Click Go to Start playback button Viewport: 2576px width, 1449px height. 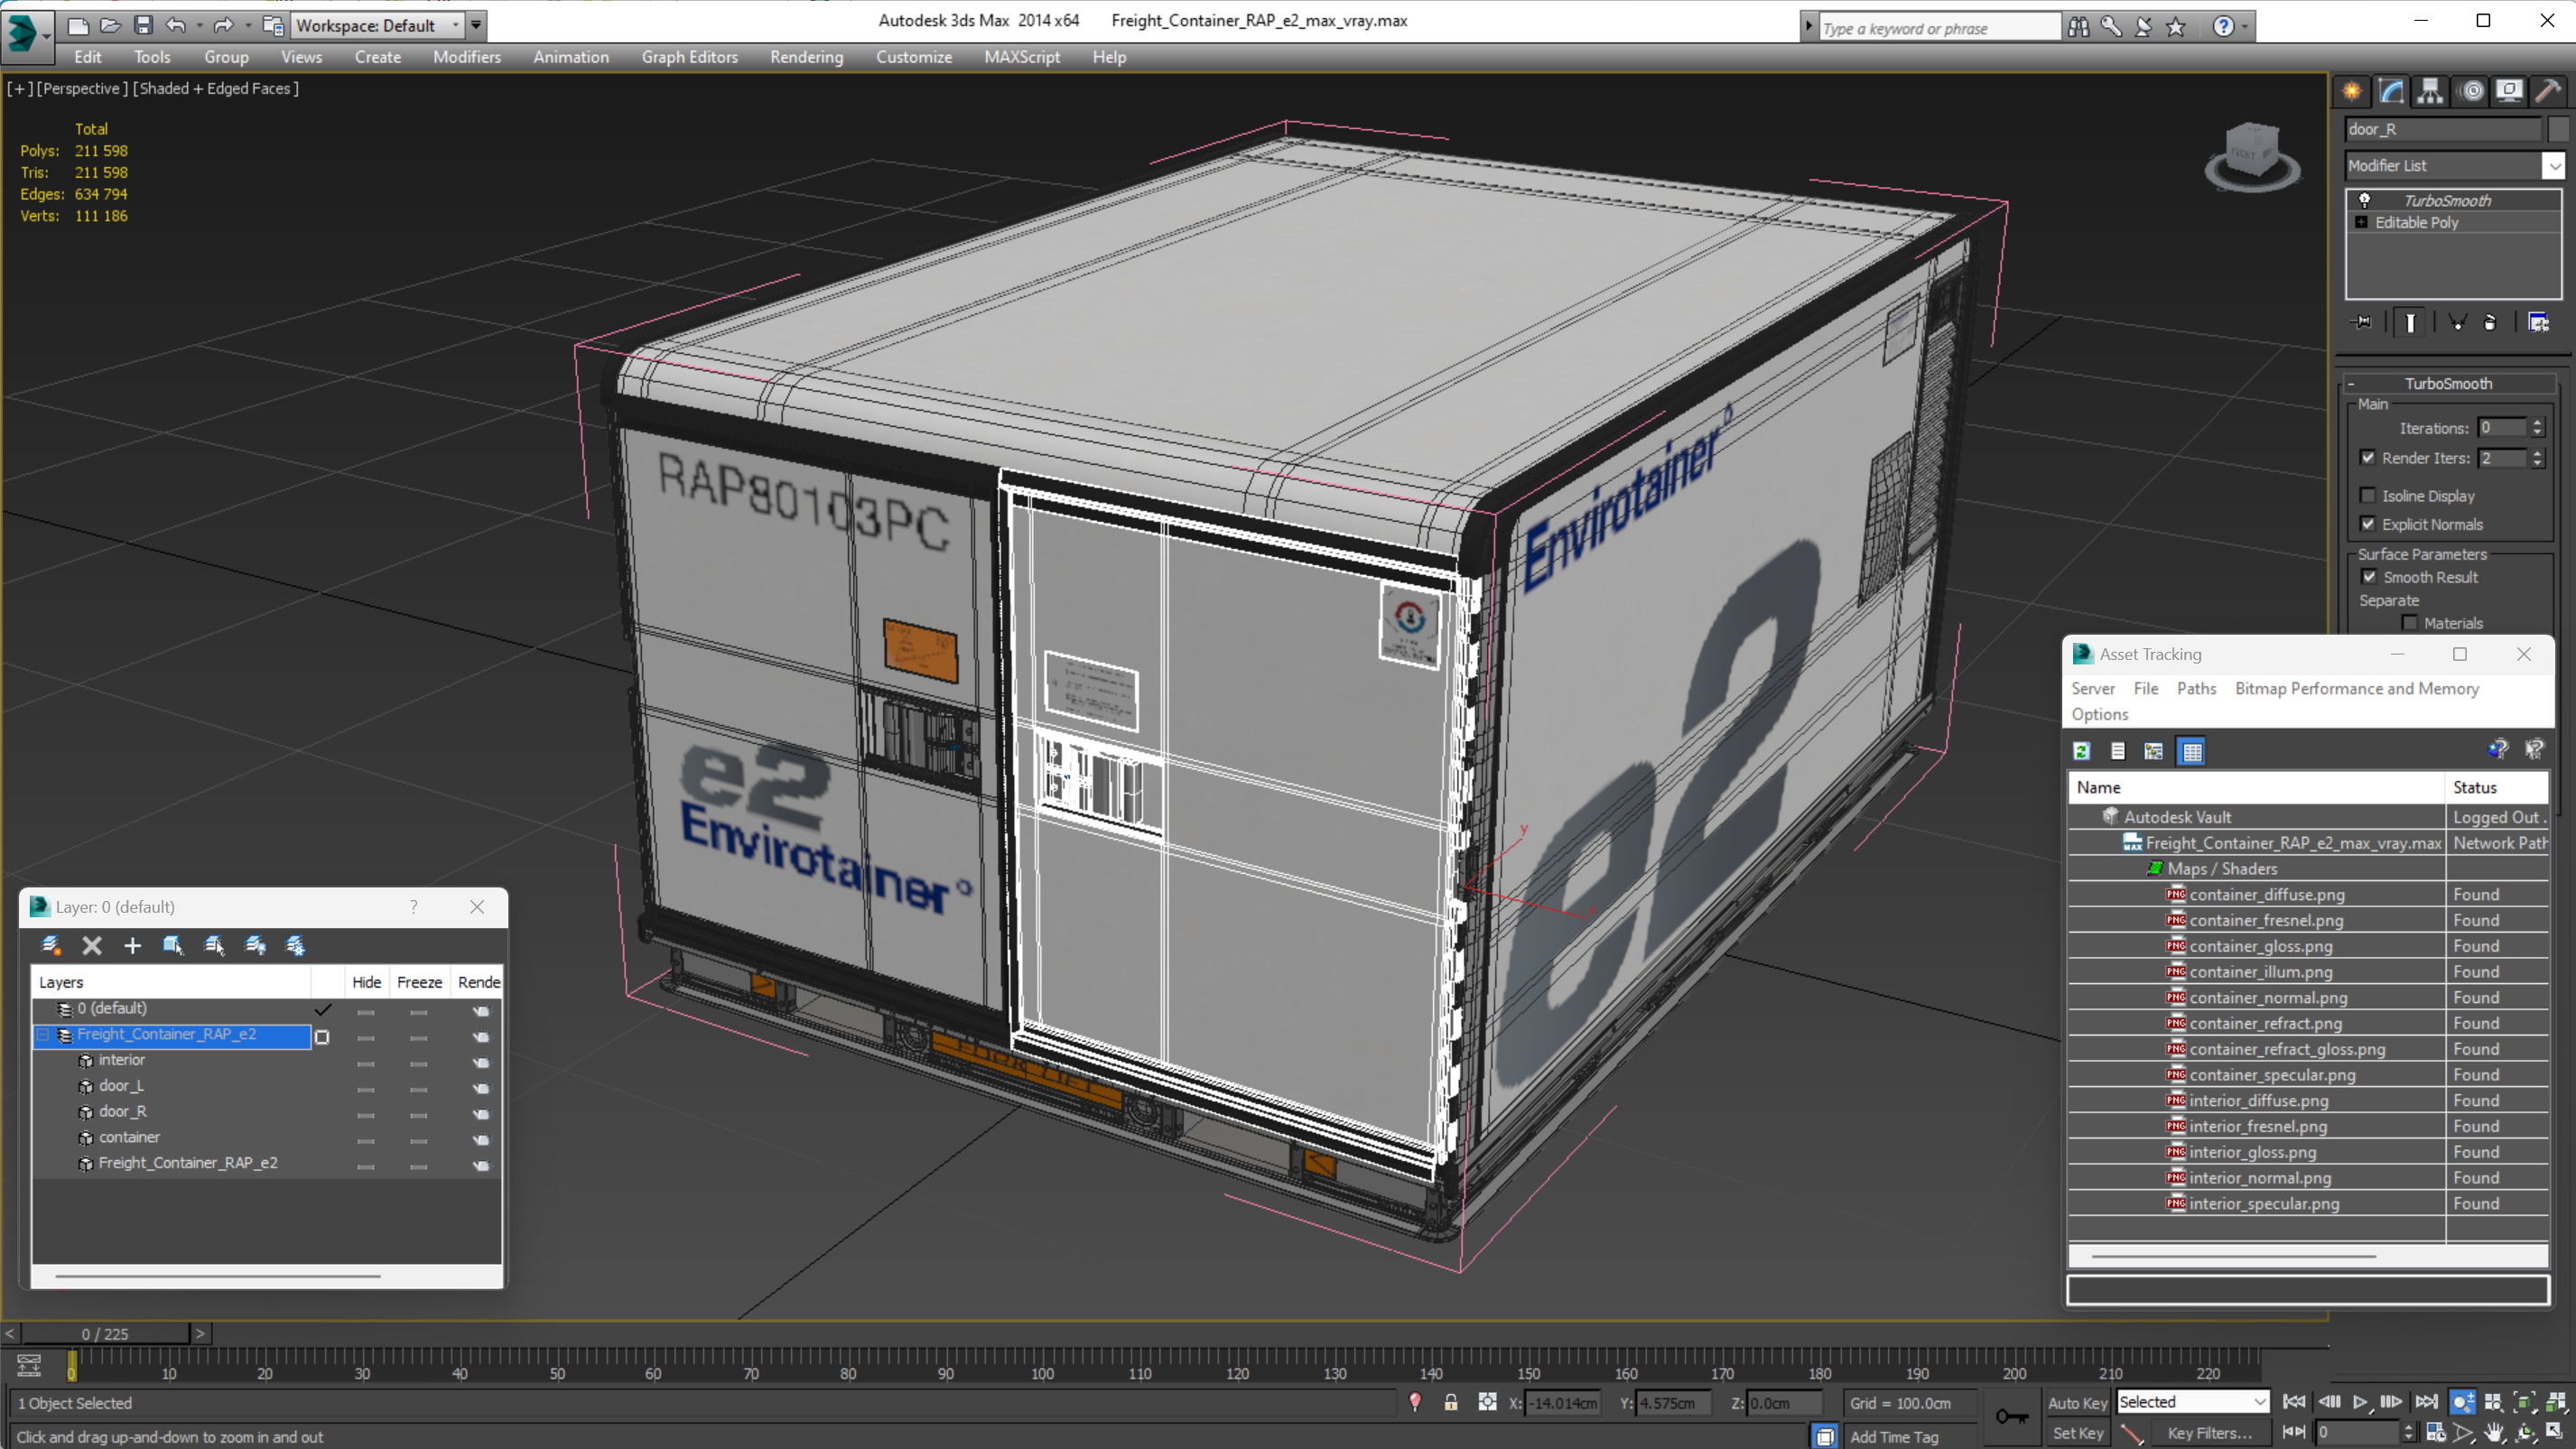point(2295,1402)
